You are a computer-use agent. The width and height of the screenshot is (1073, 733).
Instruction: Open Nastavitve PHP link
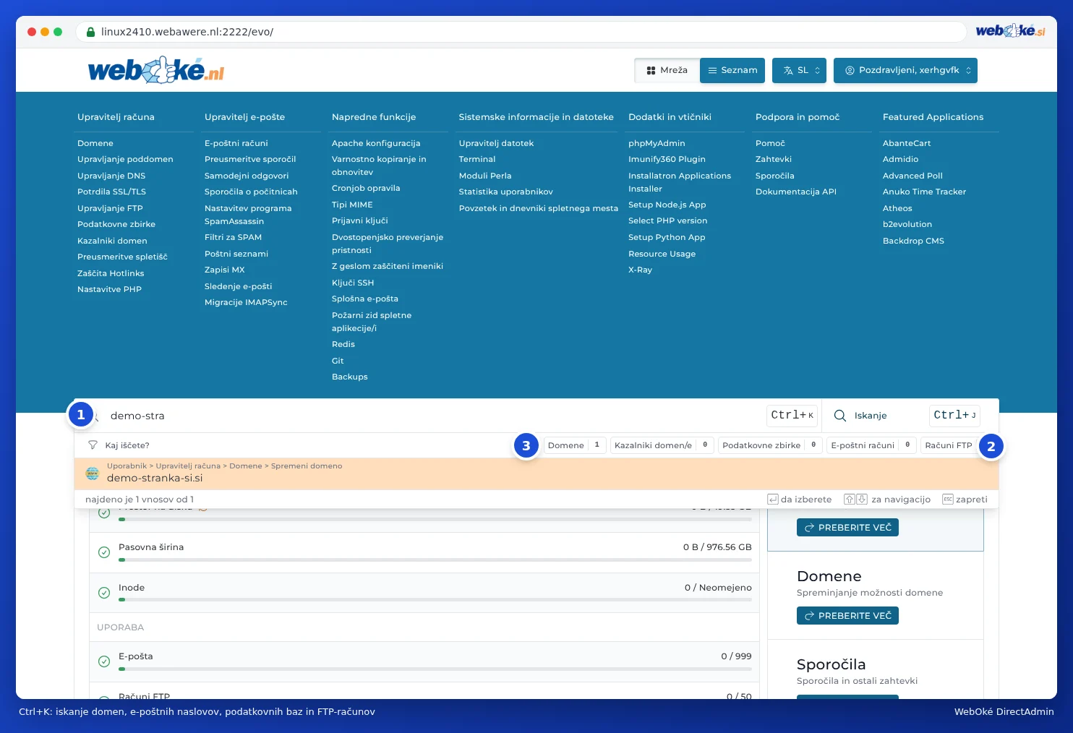109,289
